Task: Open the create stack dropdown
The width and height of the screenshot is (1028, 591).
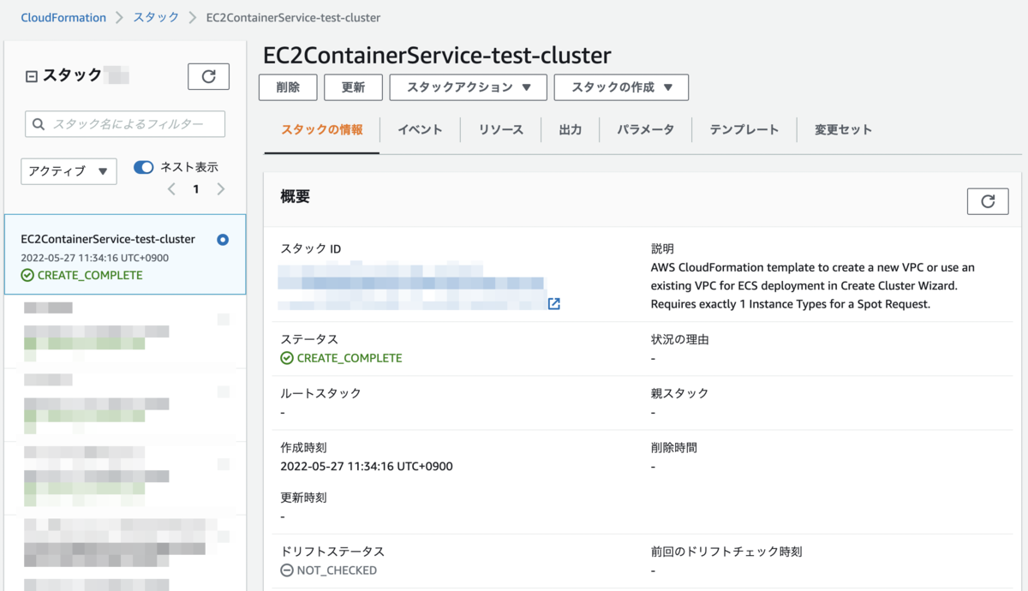Action: point(621,87)
